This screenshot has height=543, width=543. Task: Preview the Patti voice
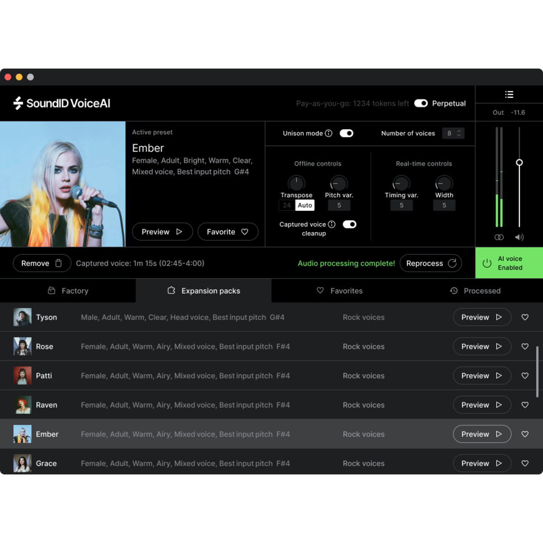482,376
